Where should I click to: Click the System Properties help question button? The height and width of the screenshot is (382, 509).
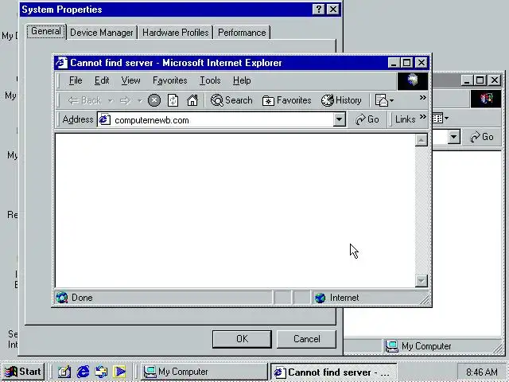pos(319,10)
